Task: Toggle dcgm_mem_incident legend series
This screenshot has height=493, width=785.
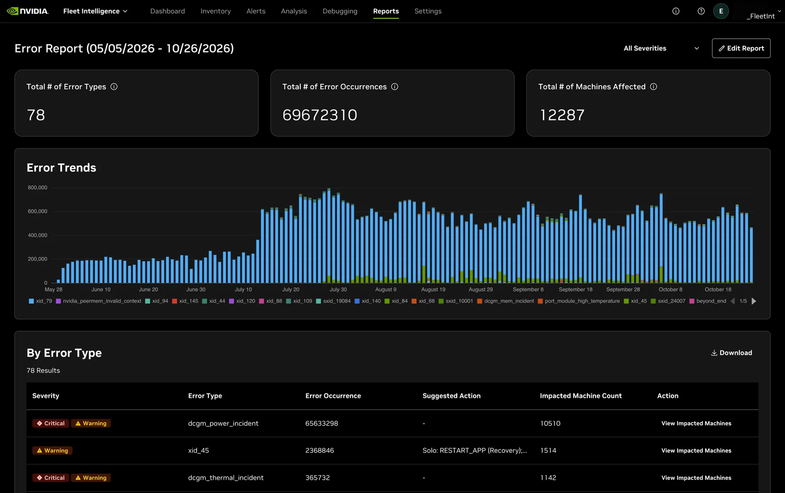Action: coord(505,301)
